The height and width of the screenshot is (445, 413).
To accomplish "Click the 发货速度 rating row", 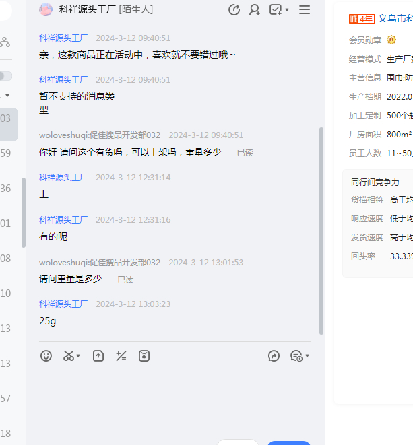I will 382,237.
